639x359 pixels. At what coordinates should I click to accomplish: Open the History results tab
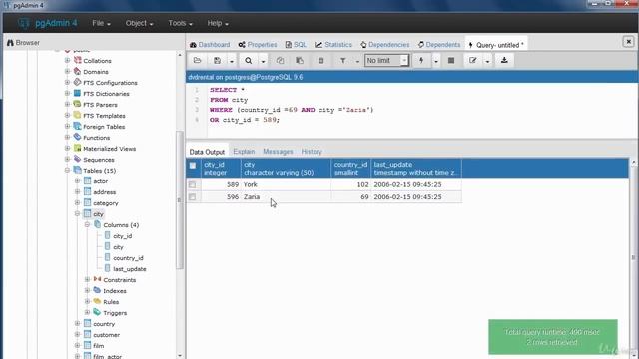(x=312, y=152)
